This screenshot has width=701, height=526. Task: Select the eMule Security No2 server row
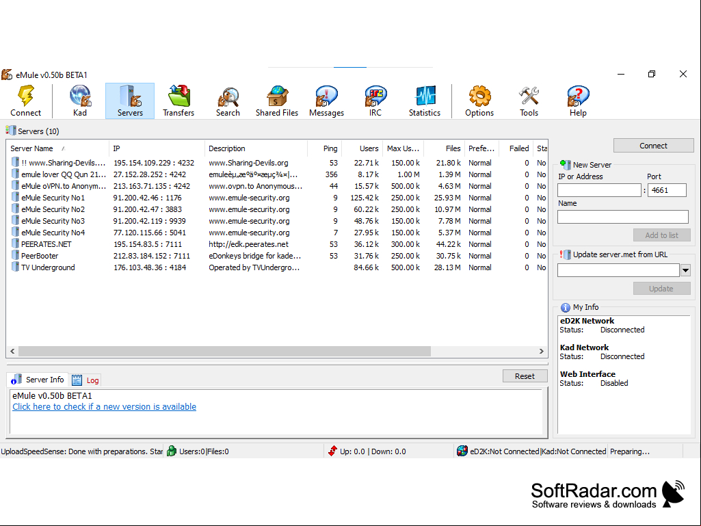[277, 209]
